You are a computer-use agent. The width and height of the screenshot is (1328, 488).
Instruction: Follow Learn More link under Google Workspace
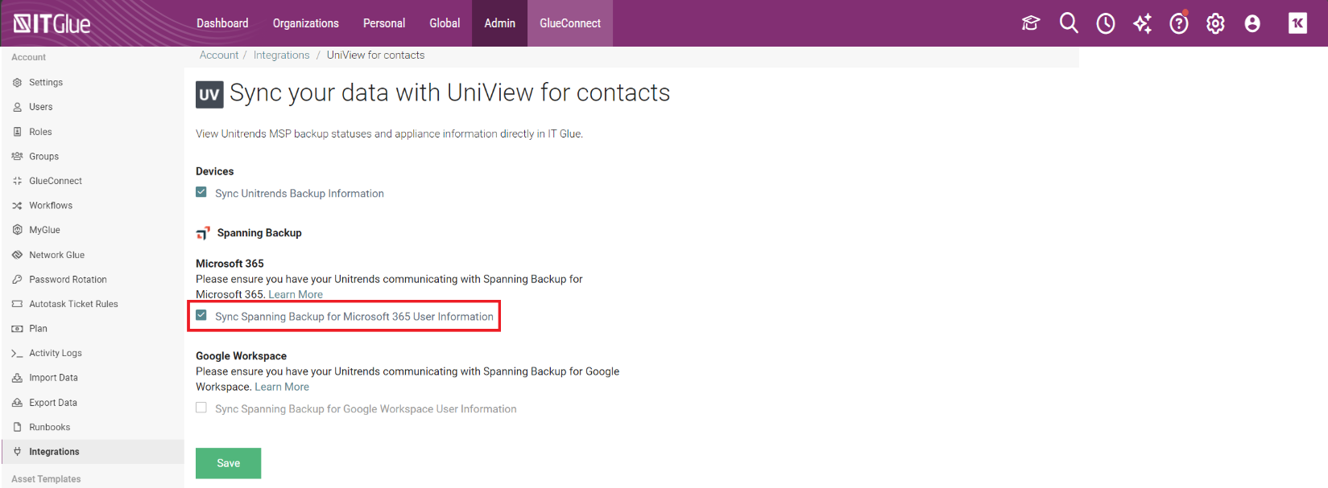tap(282, 387)
